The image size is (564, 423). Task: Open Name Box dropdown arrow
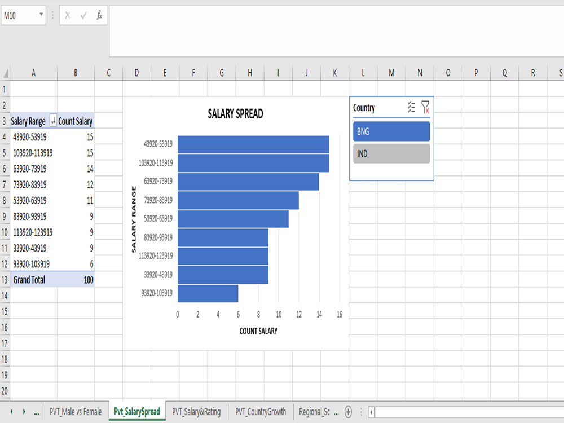pos(41,15)
